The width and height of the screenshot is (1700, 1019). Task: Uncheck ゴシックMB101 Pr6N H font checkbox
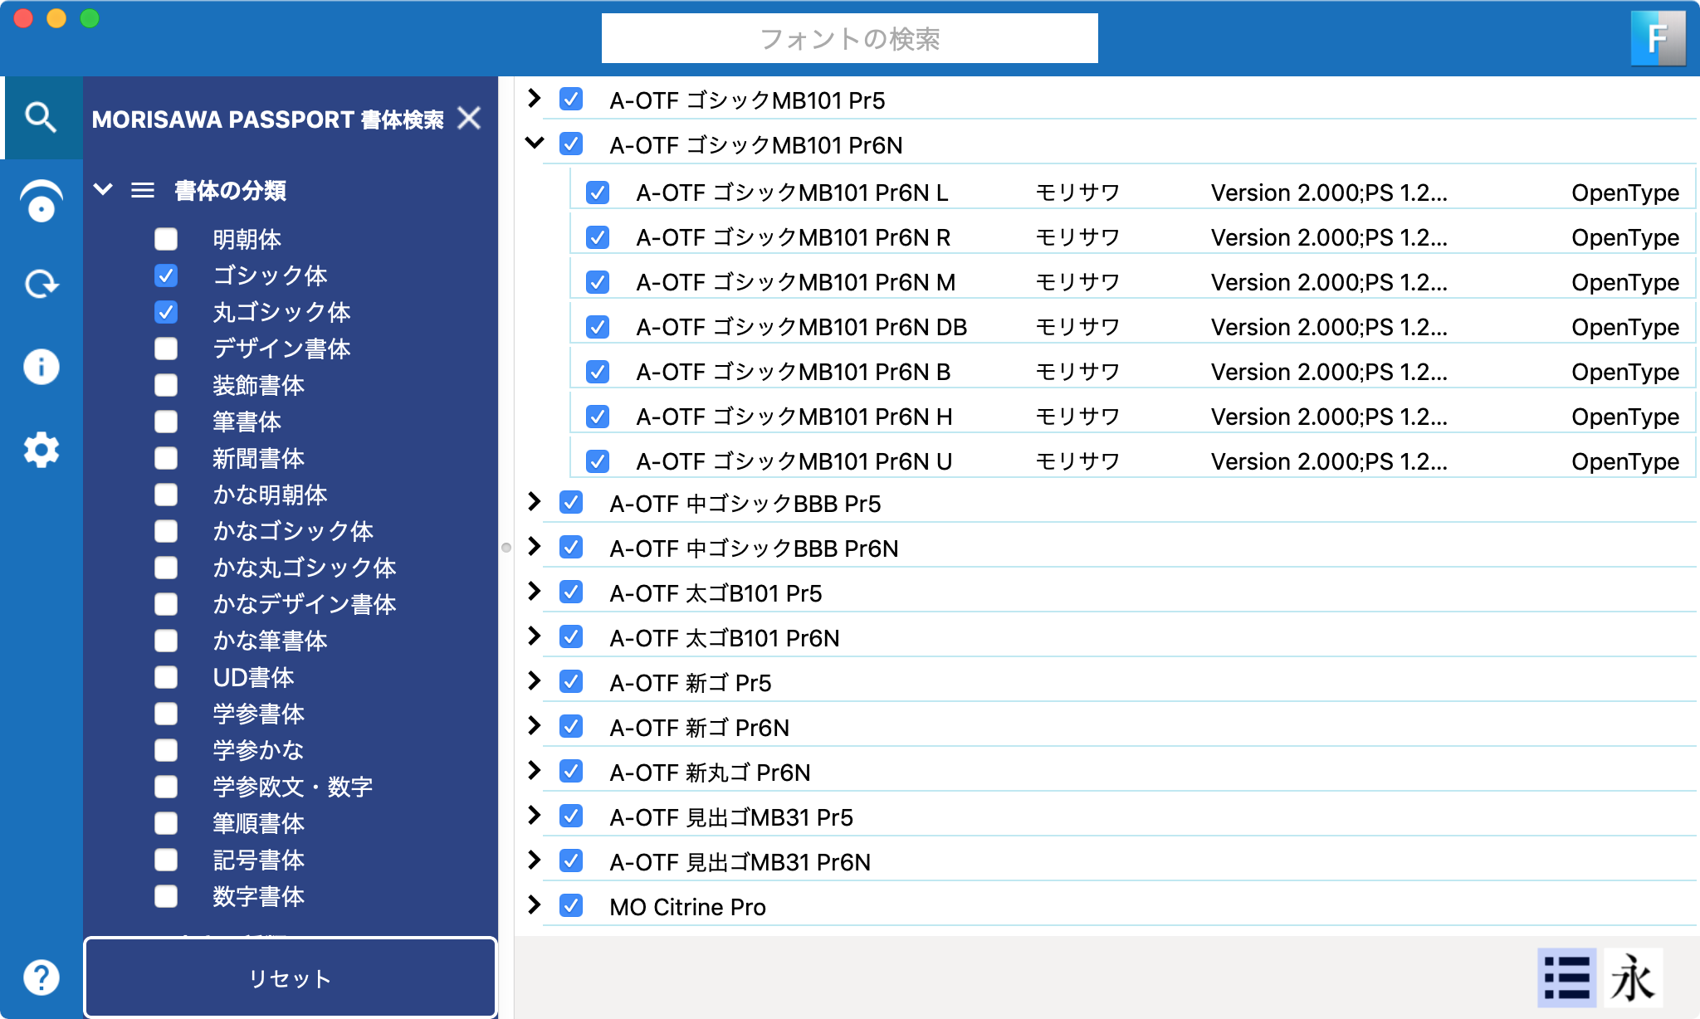coord(598,417)
